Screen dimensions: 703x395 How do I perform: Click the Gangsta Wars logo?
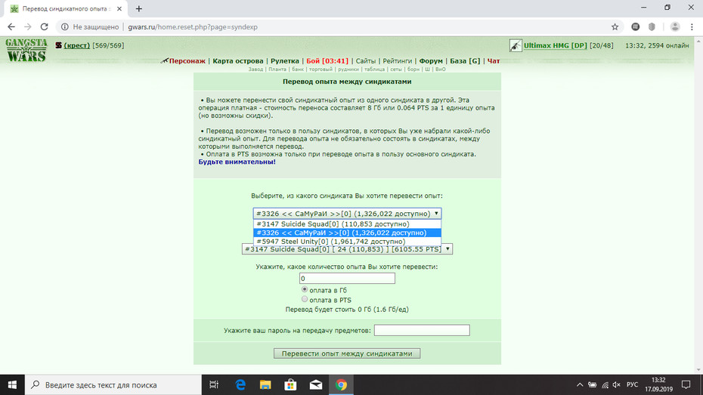click(x=26, y=50)
